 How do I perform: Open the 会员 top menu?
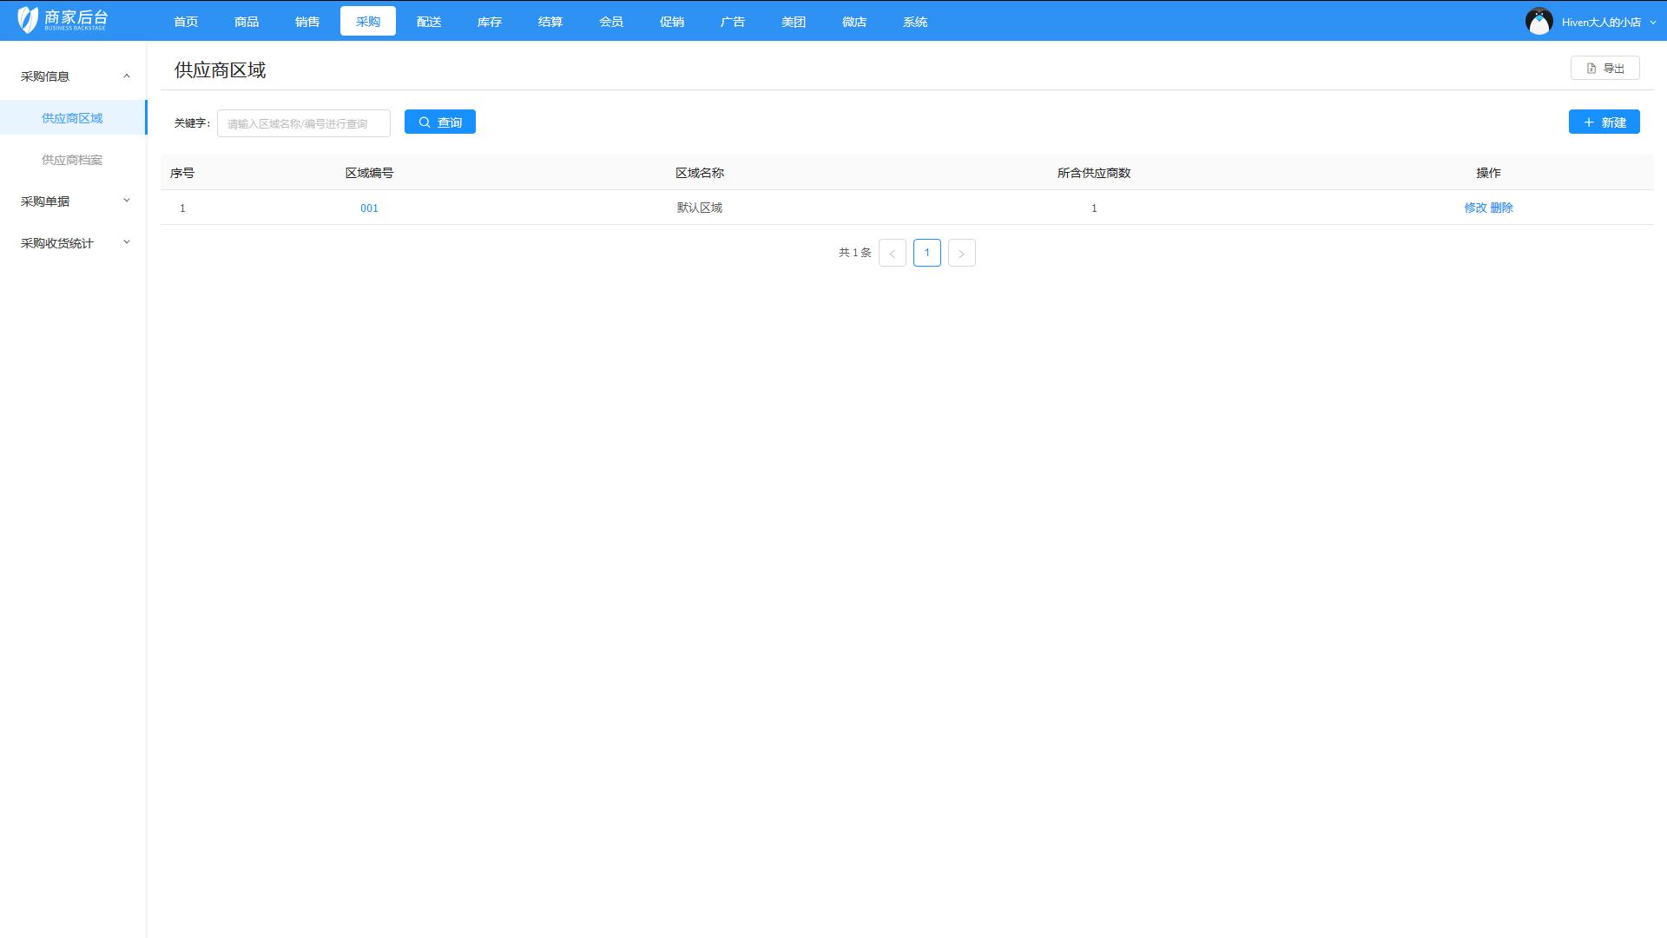coord(610,22)
